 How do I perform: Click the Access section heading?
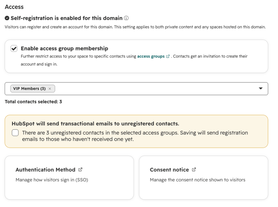14,7
